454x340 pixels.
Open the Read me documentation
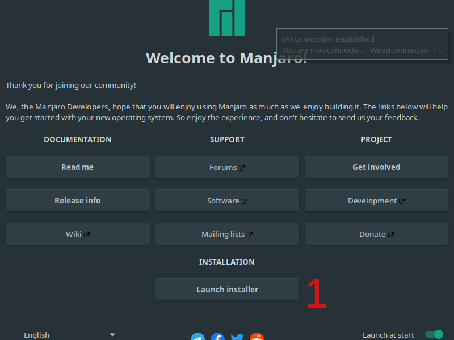[78, 167]
